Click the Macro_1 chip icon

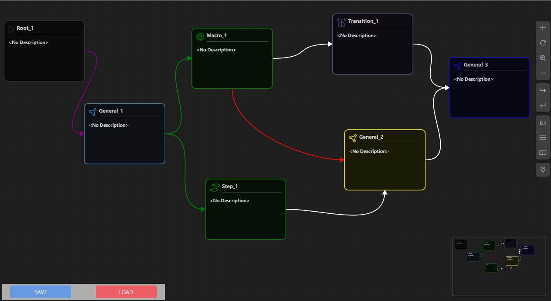(200, 36)
